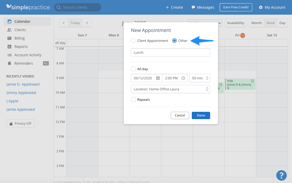Check the Repeats checkbox
292x183 pixels.
pyautogui.click(x=133, y=99)
